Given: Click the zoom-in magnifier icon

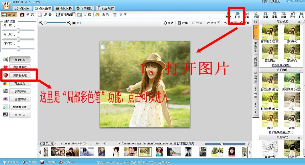Looking at the screenshot, I should [x=69, y=23].
